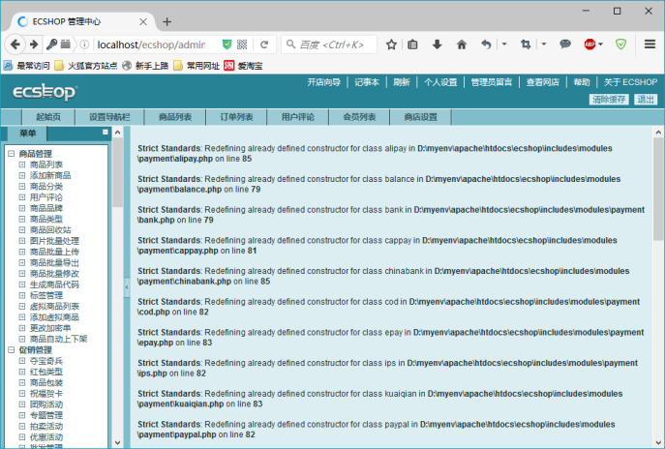Click the crop screenshot toolbar icon

pos(526,45)
